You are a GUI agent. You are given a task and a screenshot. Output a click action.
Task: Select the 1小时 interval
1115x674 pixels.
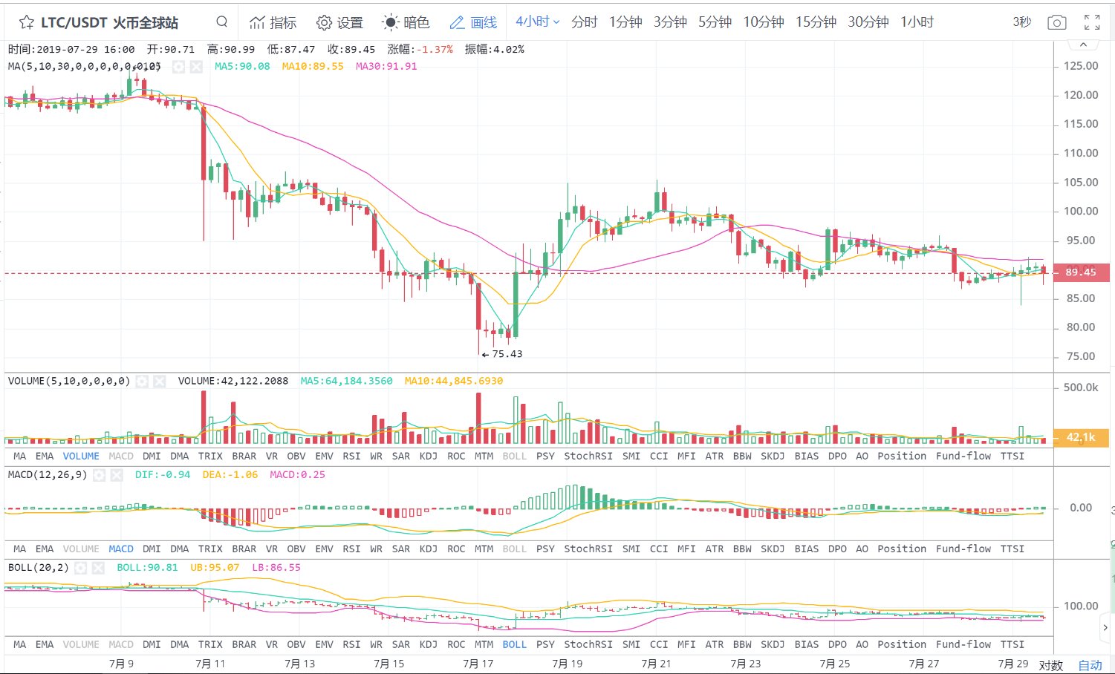pyautogui.click(x=917, y=22)
